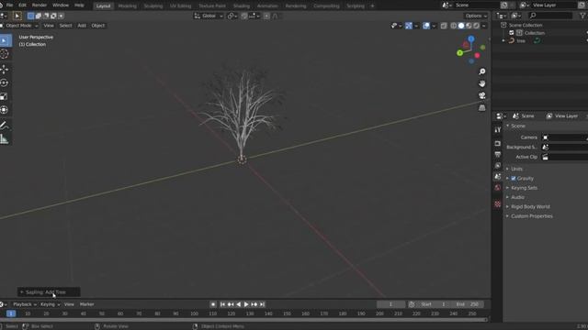Select the Select Box tool in toolbar

[5, 40]
